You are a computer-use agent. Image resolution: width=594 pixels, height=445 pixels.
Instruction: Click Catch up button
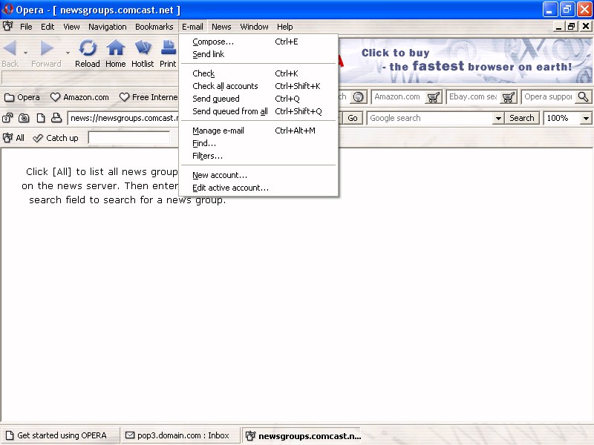tap(56, 138)
